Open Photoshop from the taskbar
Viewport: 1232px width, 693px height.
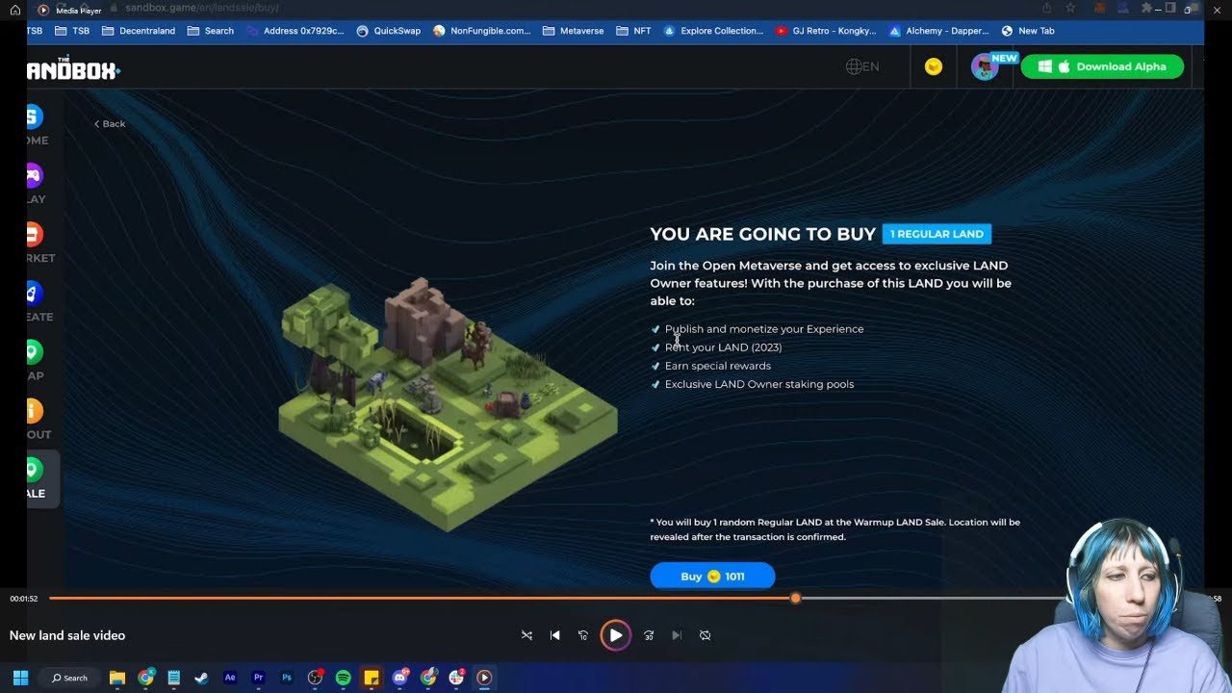[x=287, y=678]
